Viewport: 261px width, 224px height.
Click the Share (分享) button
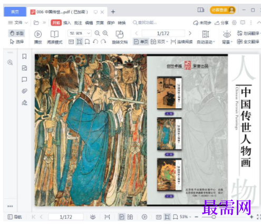coord(221,23)
